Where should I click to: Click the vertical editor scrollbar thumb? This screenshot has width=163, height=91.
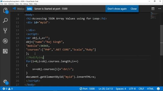(161, 40)
